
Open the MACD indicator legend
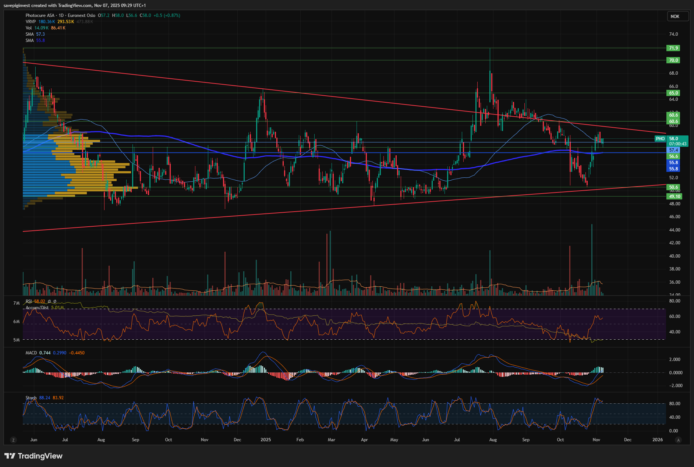coord(31,353)
